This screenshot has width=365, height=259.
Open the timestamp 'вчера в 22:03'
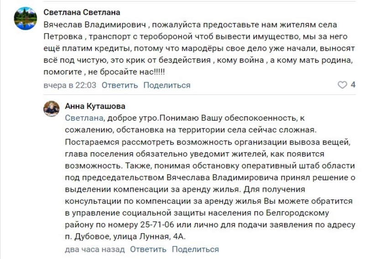point(70,85)
